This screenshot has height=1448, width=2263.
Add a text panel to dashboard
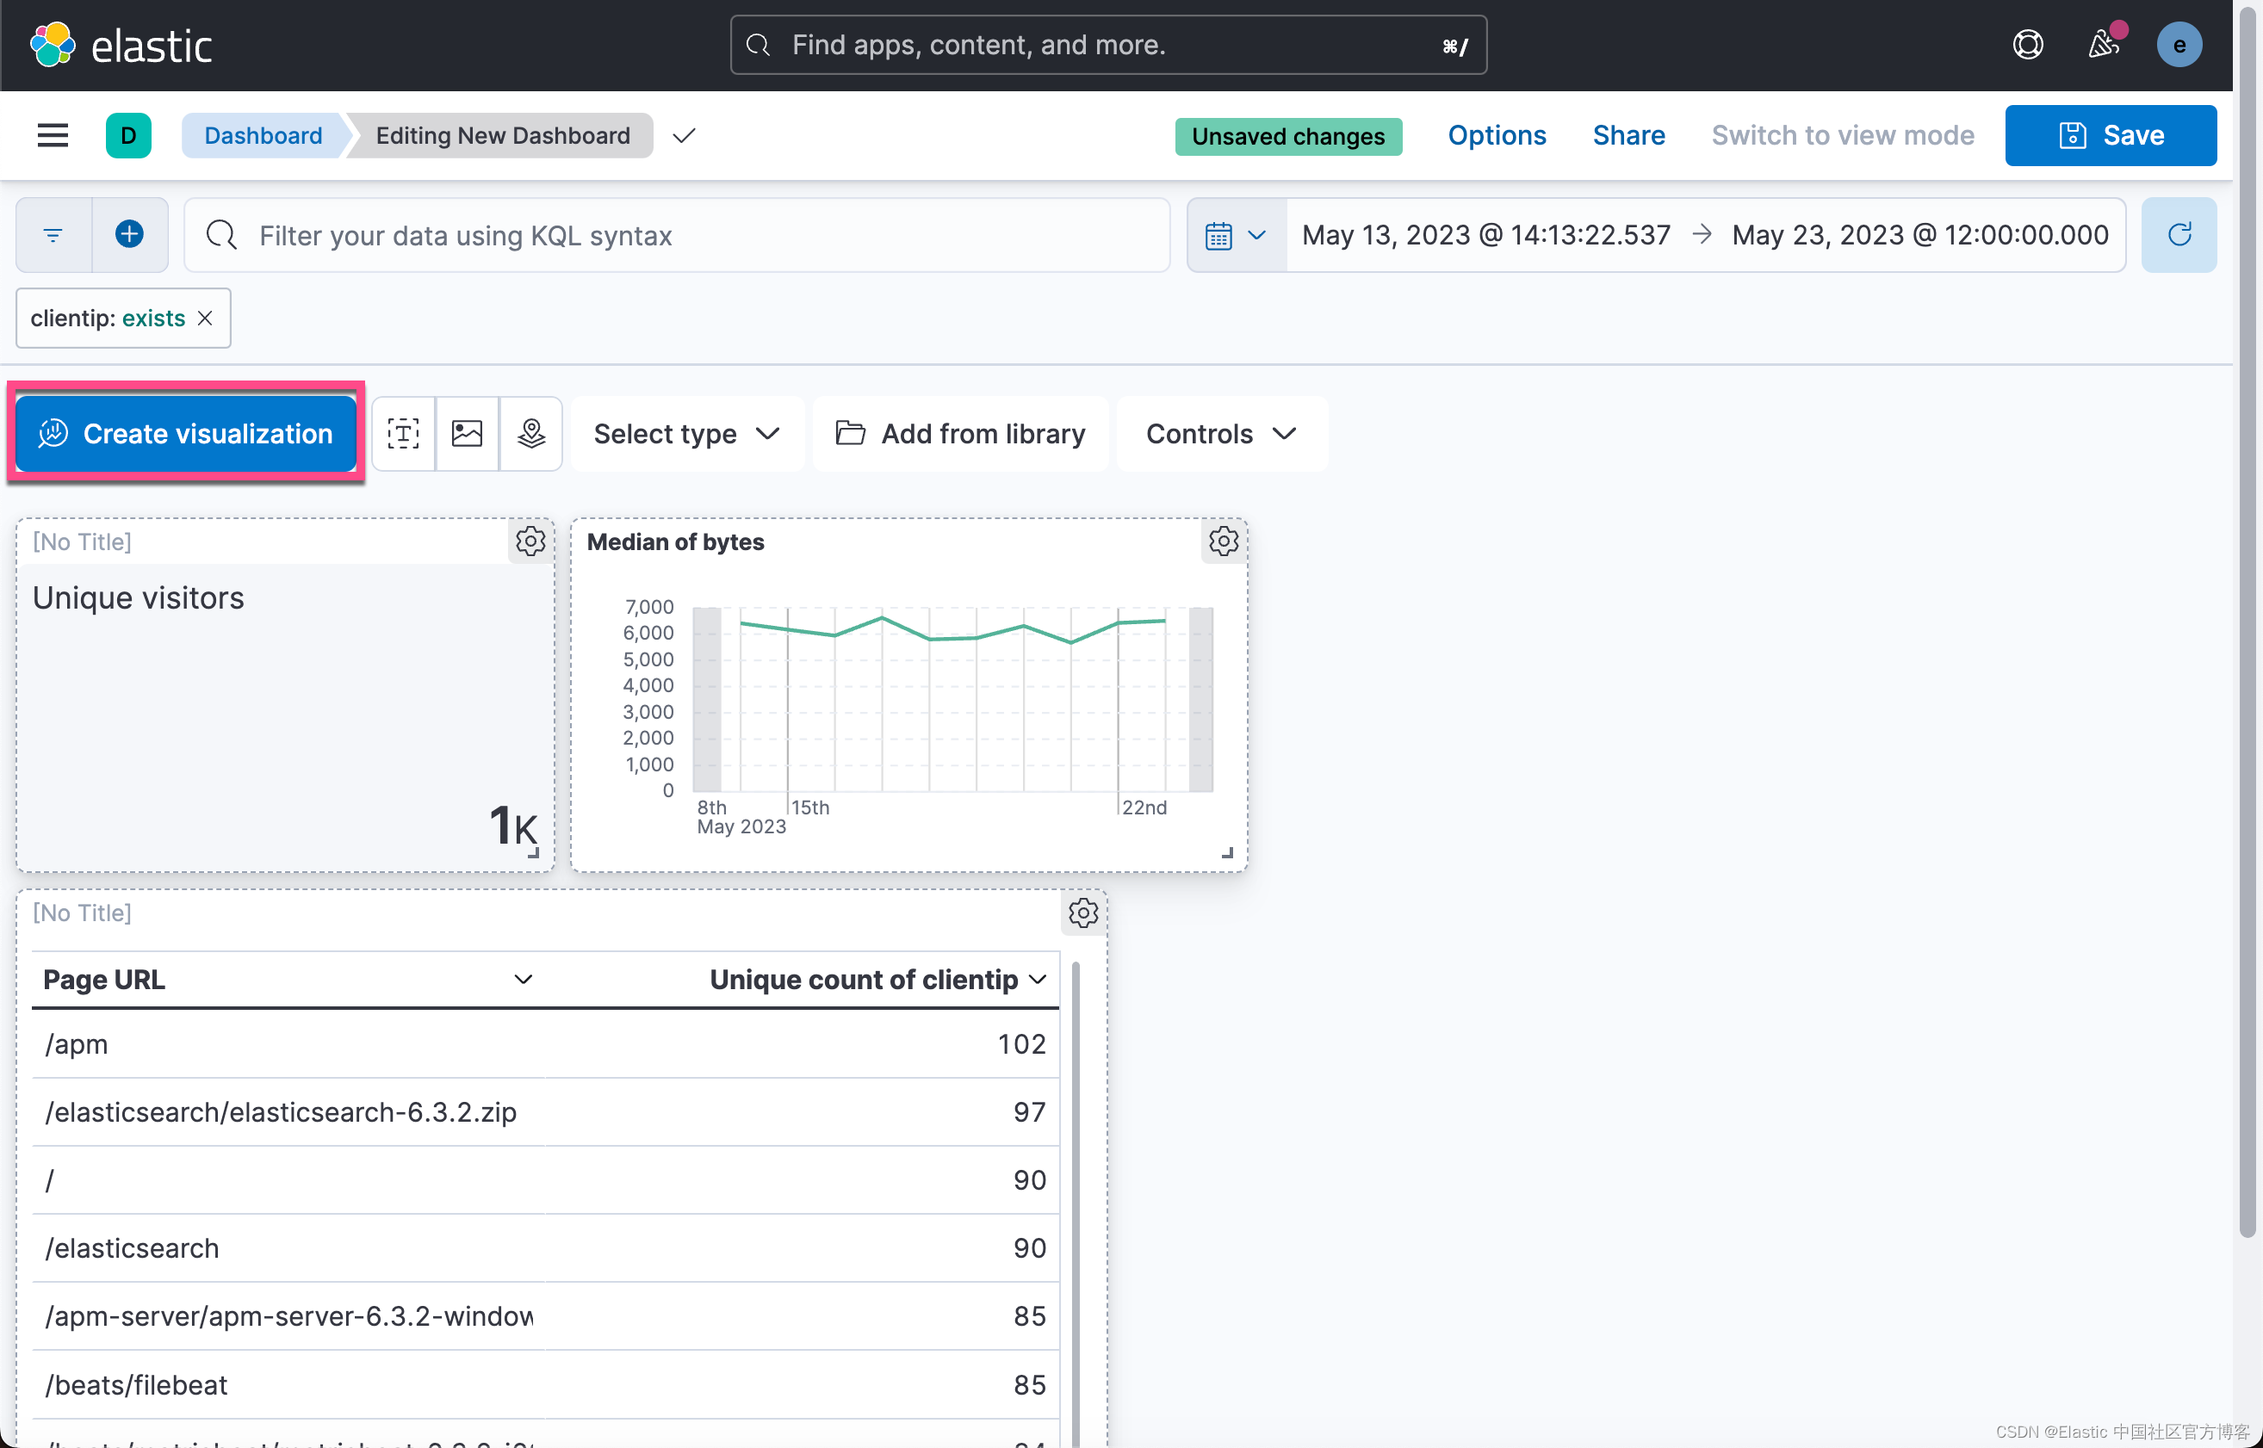coord(404,434)
